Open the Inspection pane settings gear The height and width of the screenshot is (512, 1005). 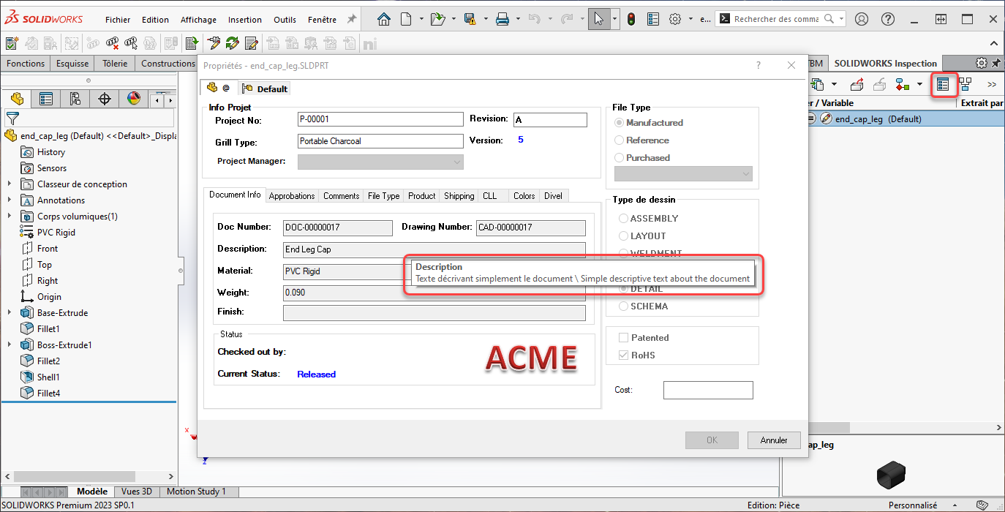982,64
